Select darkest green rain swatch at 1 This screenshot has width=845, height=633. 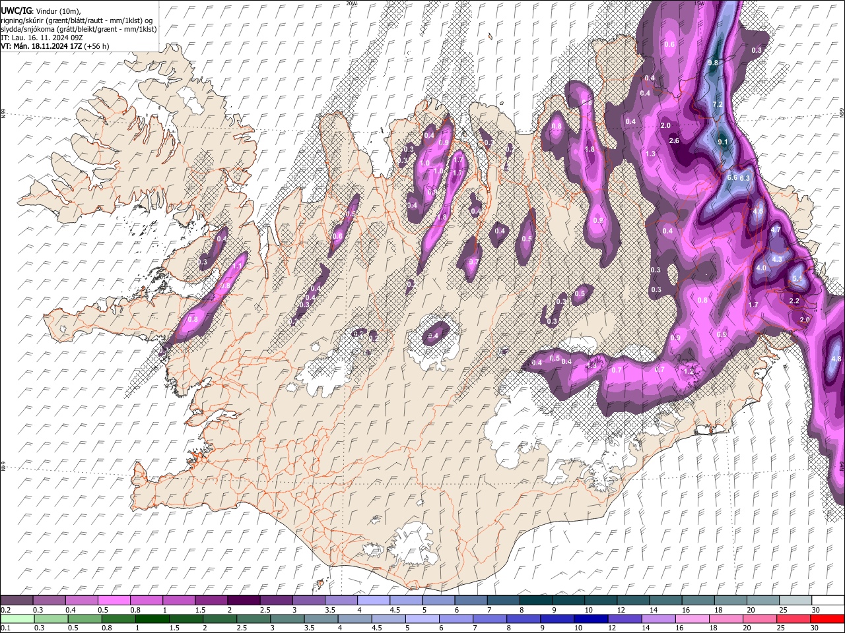coord(152,618)
